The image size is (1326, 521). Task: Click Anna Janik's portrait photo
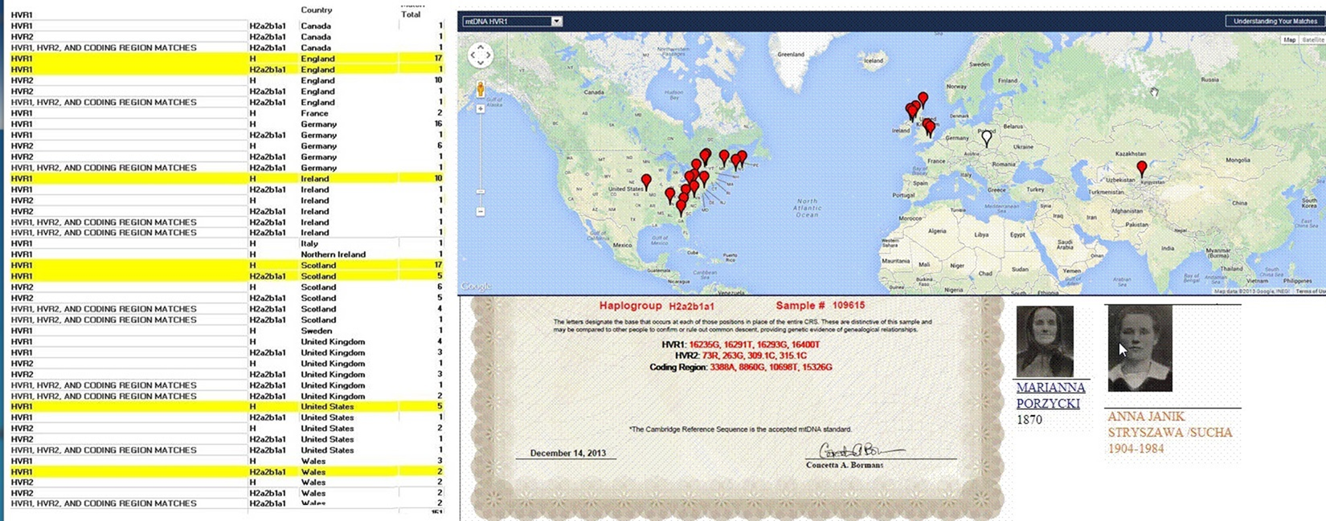[x=1140, y=348]
